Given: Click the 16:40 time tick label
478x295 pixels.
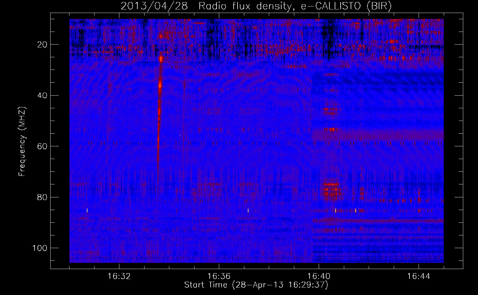Looking at the screenshot, I should coord(319,276).
